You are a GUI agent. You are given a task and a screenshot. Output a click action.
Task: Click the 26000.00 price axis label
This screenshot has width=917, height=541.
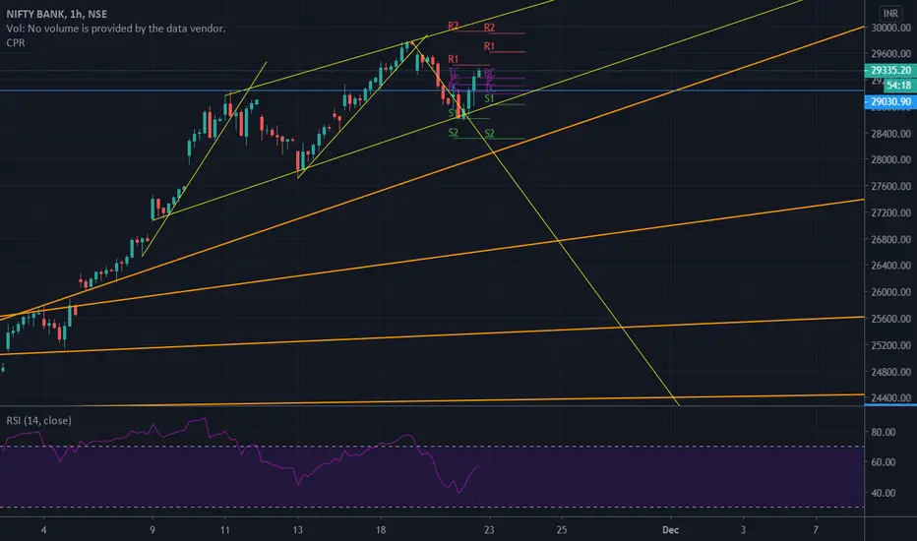(x=890, y=292)
